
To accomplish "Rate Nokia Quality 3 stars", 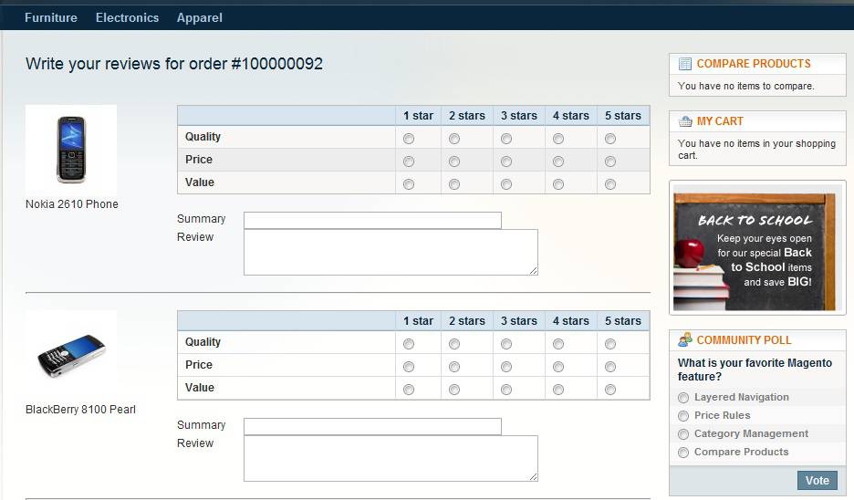I will pyautogui.click(x=506, y=139).
